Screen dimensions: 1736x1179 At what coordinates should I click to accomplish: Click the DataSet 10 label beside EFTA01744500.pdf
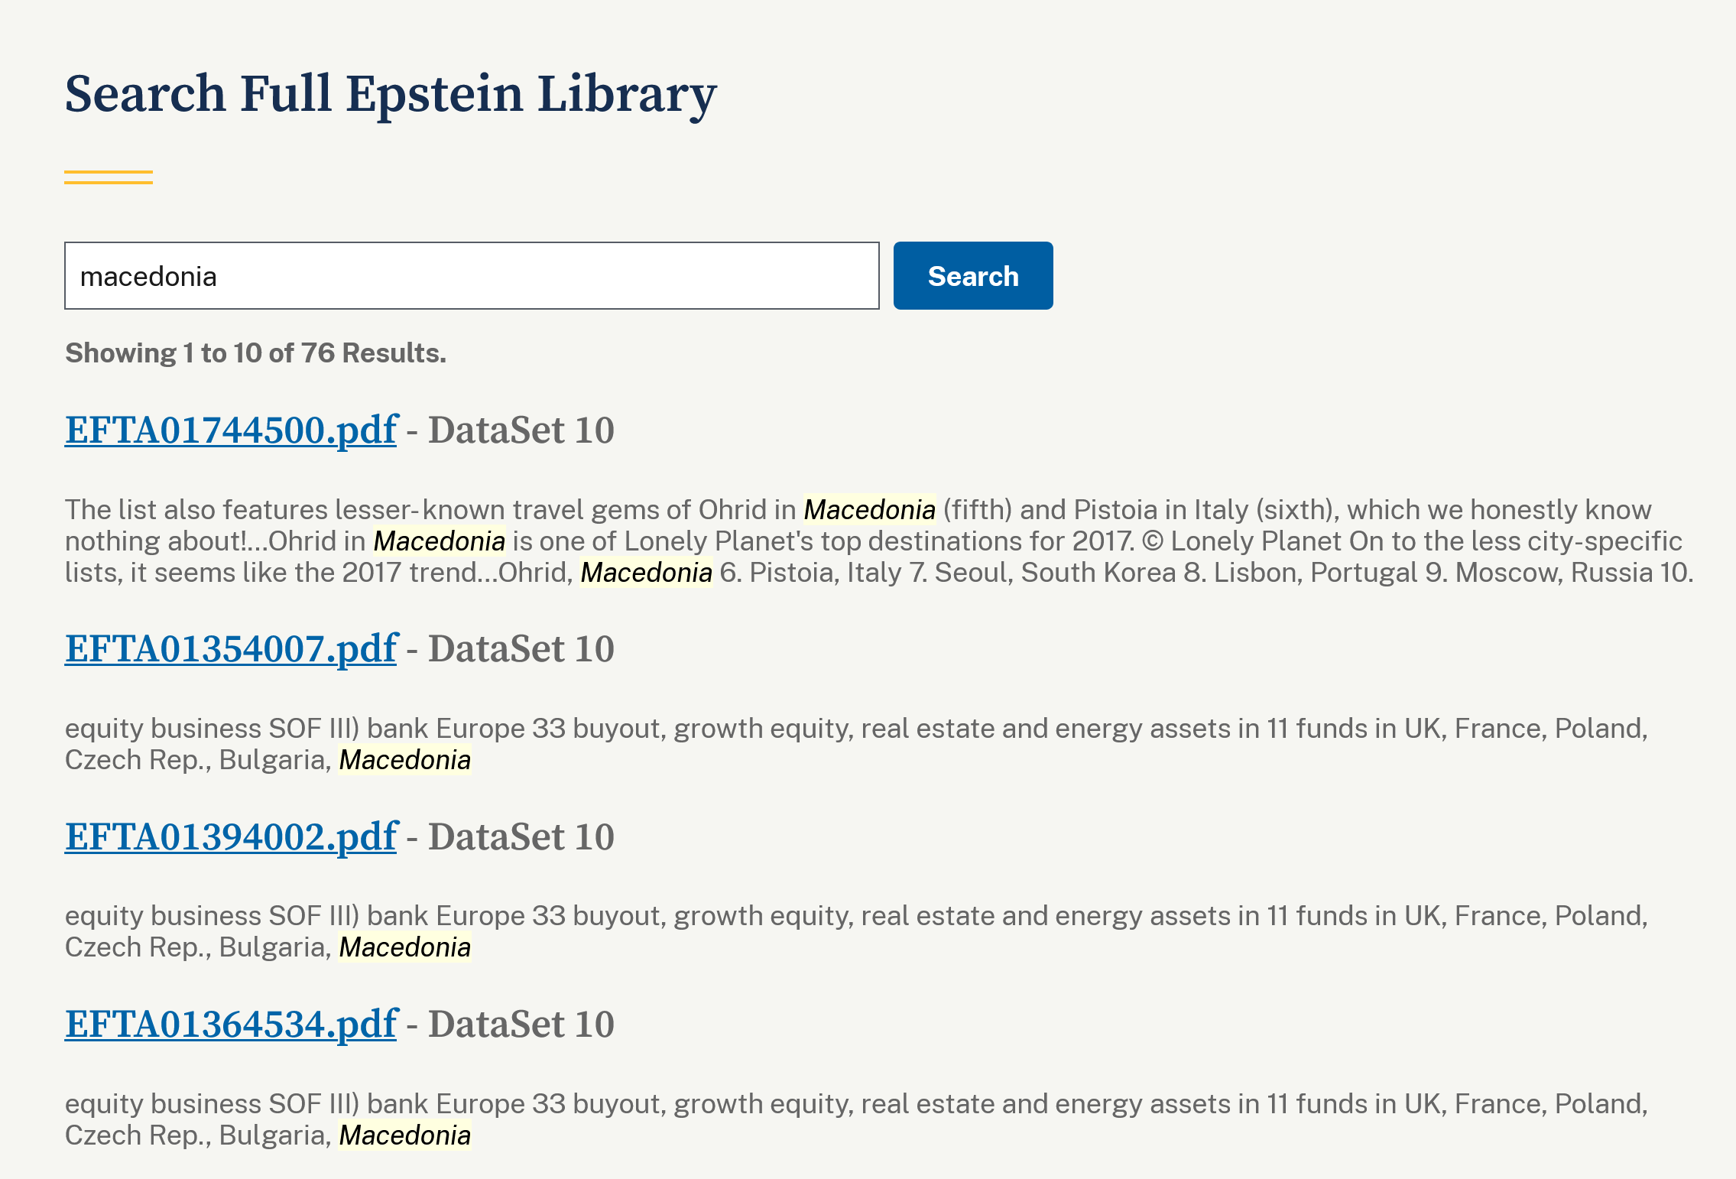[521, 430]
